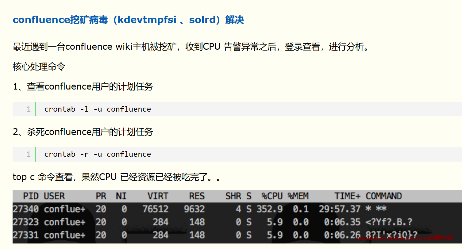Screen dimensions: 462x249
Task: Open the top command output screenshot
Action: 237,216
